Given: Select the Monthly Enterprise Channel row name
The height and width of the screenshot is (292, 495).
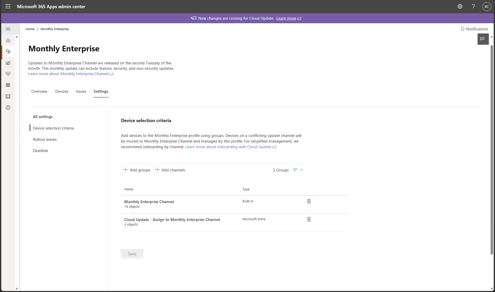Looking at the screenshot, I should point(149,202).
